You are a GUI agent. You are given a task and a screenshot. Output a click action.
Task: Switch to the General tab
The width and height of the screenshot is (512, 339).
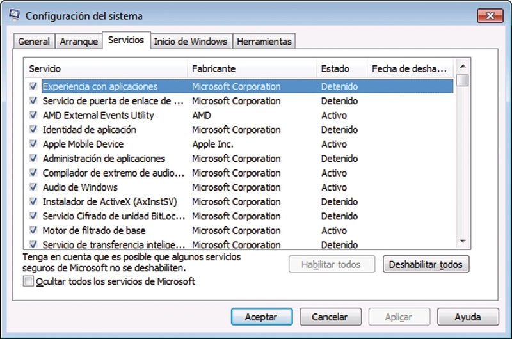tap(34, 42)
